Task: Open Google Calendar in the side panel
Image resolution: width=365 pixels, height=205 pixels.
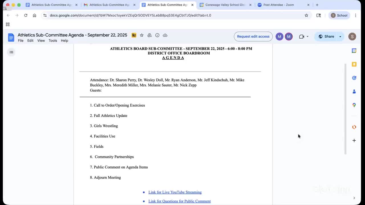Action: point(354,51)
